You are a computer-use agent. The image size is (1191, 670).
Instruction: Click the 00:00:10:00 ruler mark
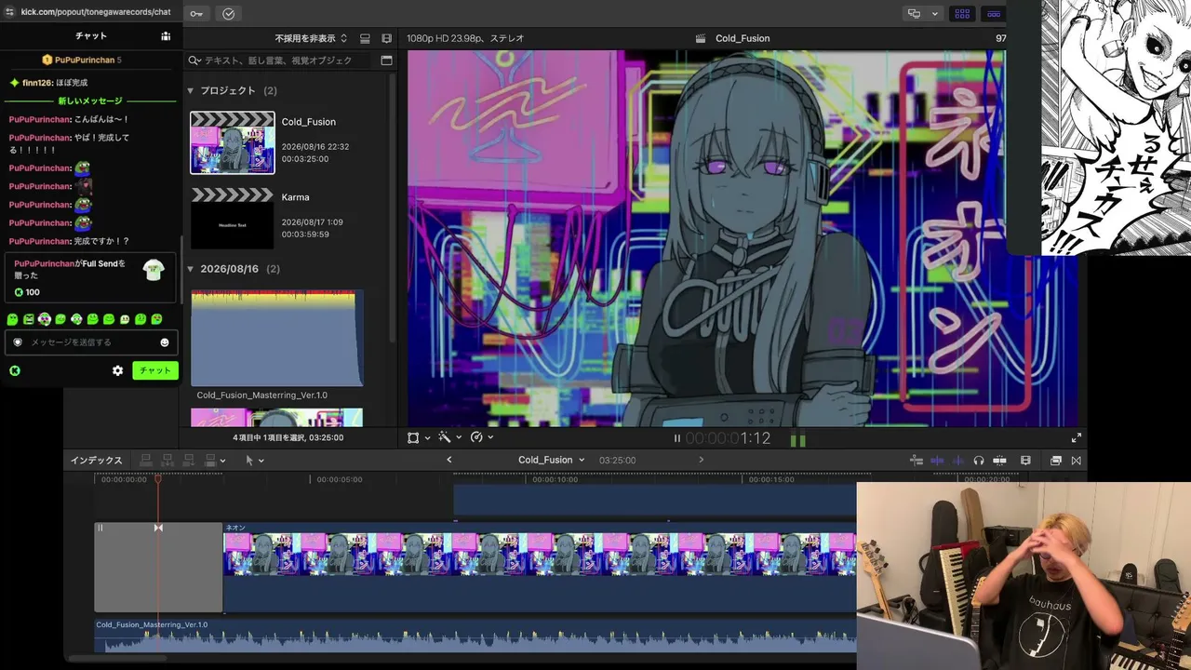click(555, 480)
